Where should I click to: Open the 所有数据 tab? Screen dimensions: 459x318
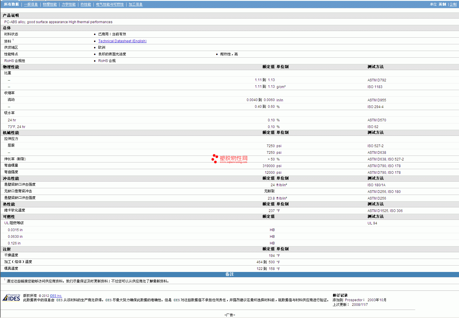pos(11,4)
